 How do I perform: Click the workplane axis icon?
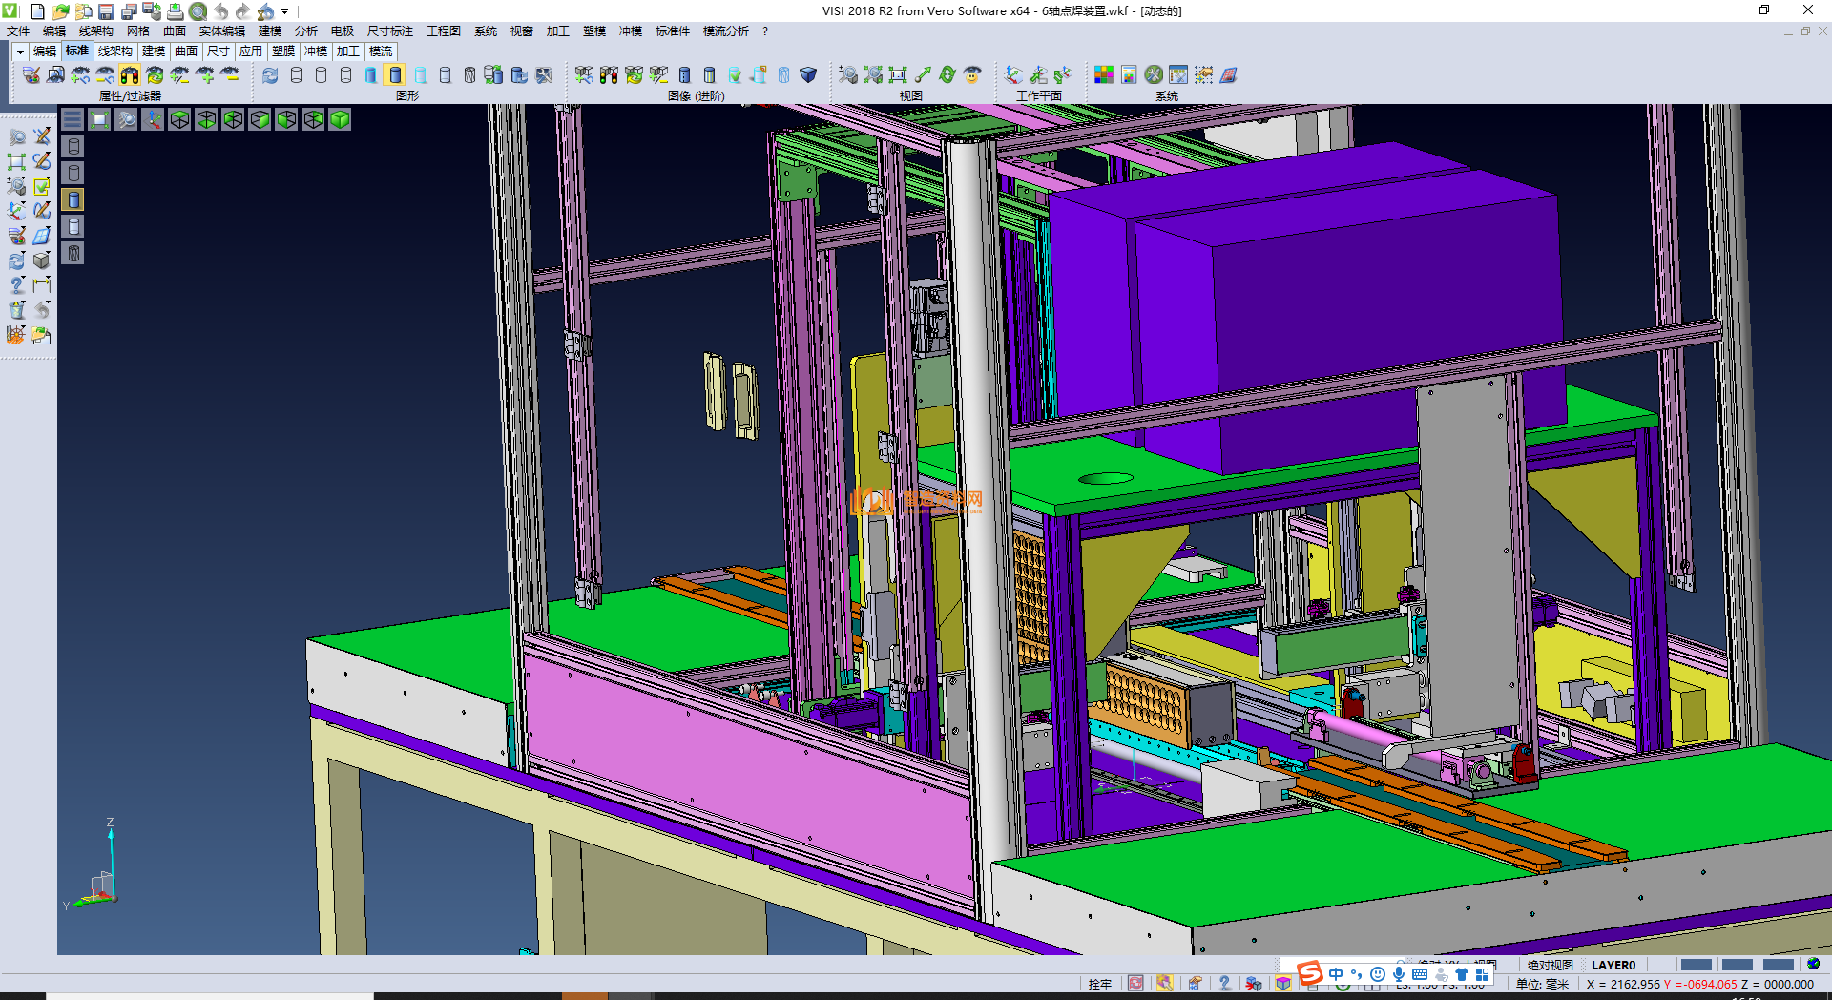(1013, 74)
